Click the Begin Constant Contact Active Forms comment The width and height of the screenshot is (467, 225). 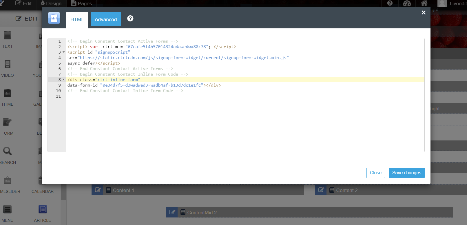(123, 41)
